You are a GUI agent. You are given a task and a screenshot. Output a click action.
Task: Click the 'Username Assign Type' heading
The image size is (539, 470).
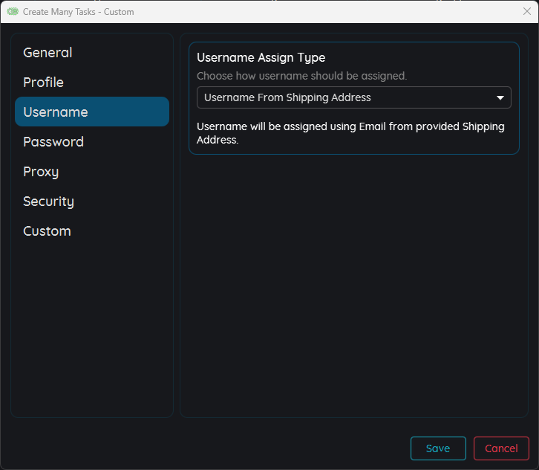point(261,58)
